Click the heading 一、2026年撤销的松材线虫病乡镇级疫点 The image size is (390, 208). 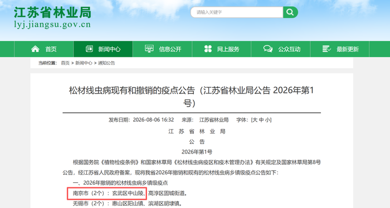(120, 183)
